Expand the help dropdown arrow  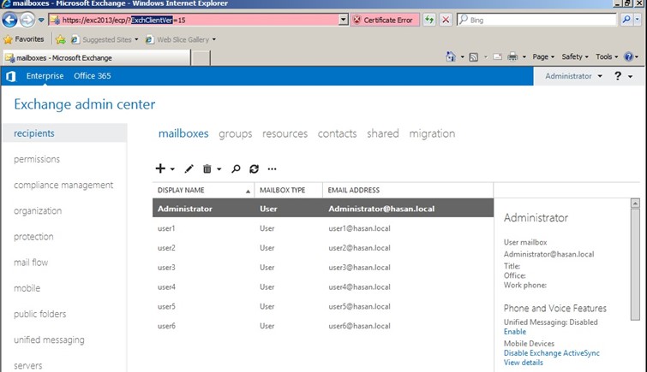tap(631, 76)
